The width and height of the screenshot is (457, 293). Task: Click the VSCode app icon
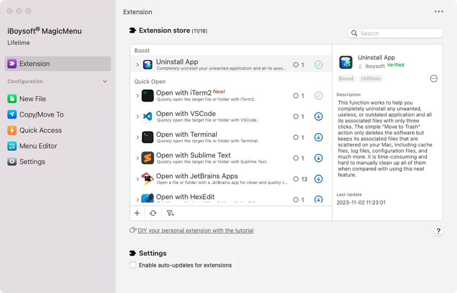click(x=148, y=117)
